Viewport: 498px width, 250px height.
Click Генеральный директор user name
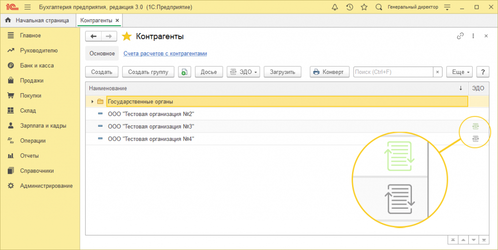click(x=413, y=7)
